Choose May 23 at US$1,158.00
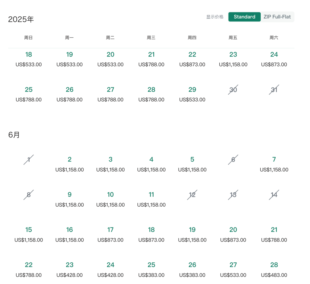This screenshot has width=310, height=284. click(x=233, y=59)
